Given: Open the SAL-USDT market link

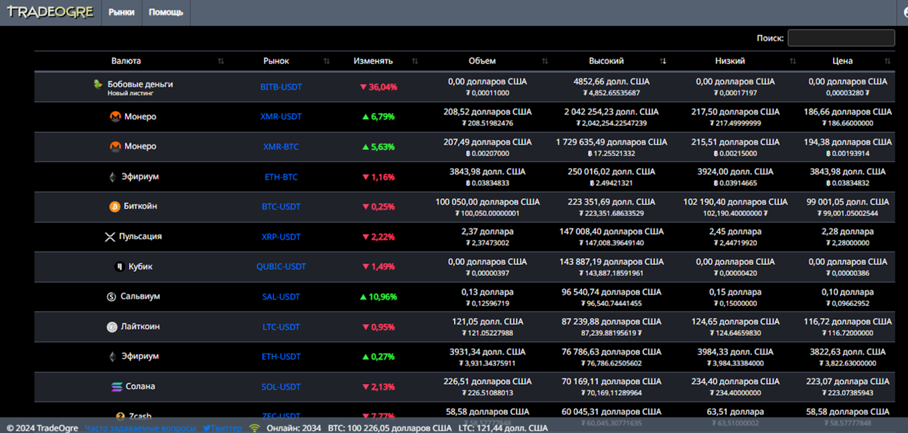Looking at the screenshot, I should 281,297.
